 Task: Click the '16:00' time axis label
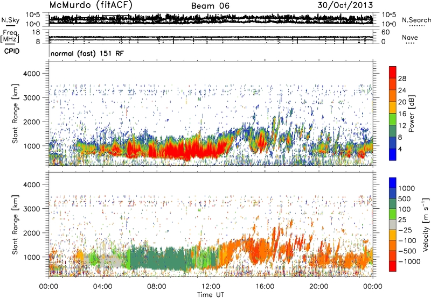(x=265, y=287)
